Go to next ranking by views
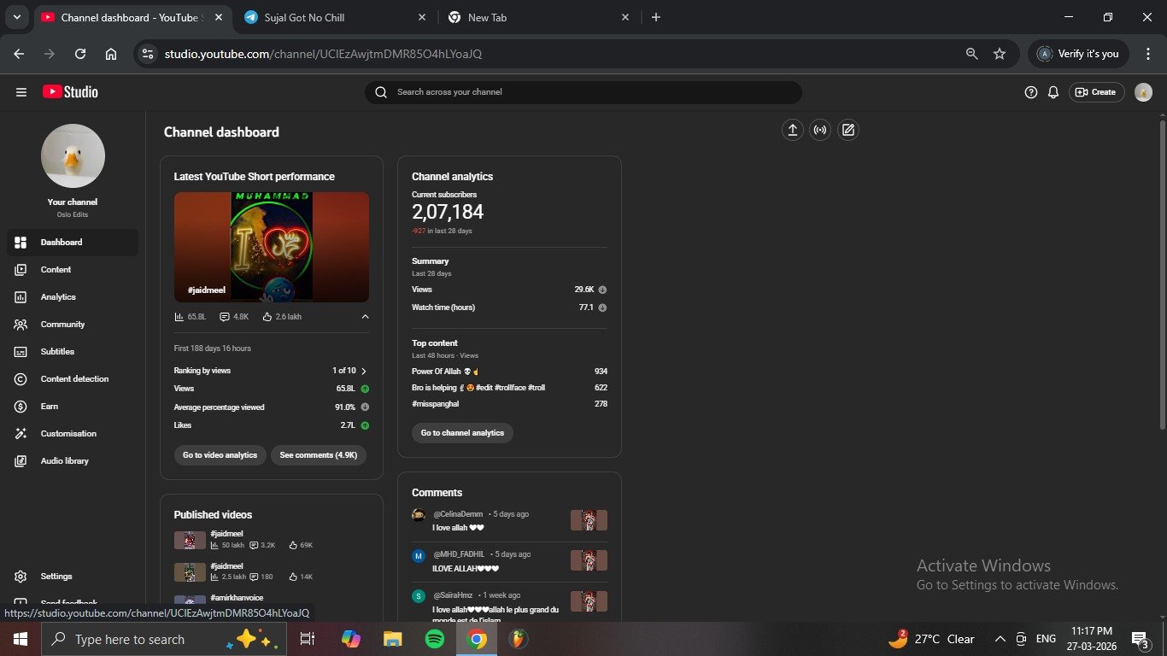1167x656 pixels. (x=364, y=372)
